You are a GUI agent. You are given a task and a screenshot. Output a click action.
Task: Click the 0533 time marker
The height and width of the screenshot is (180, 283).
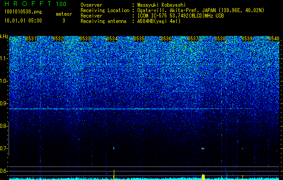point(85,39)
